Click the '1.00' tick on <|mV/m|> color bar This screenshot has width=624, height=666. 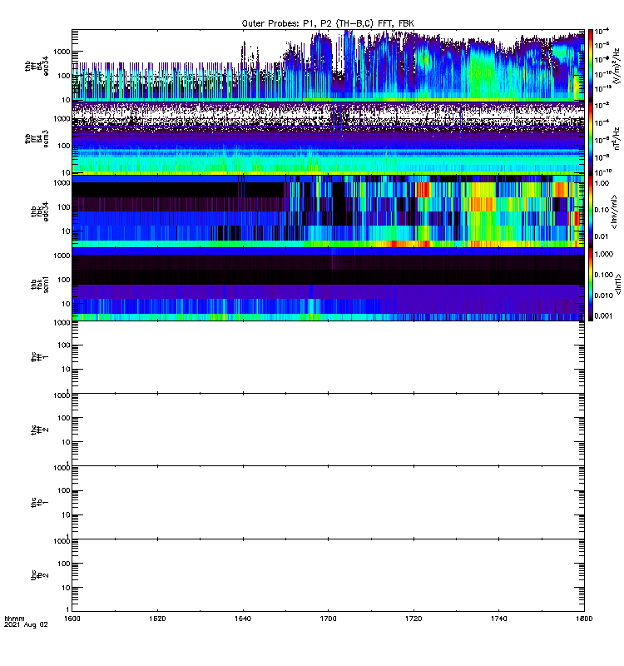tap(602, 183)
